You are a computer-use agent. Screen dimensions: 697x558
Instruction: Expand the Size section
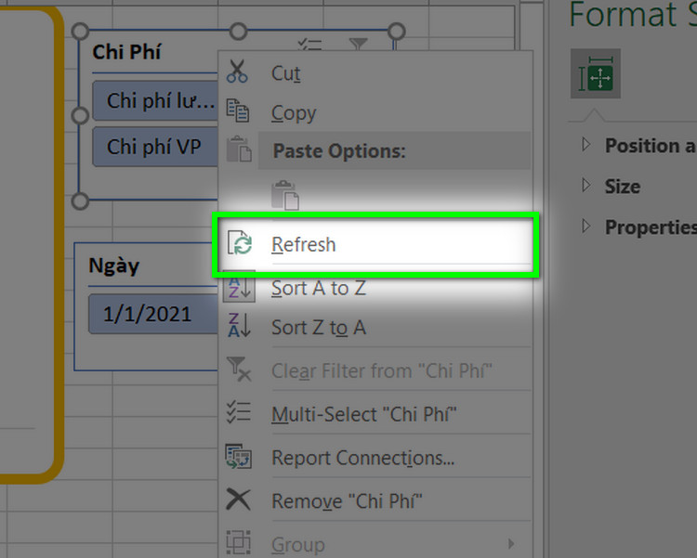[586, 186]
